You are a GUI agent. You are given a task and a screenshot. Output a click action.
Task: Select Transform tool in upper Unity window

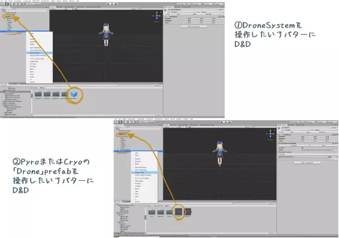tap(22, 4)
